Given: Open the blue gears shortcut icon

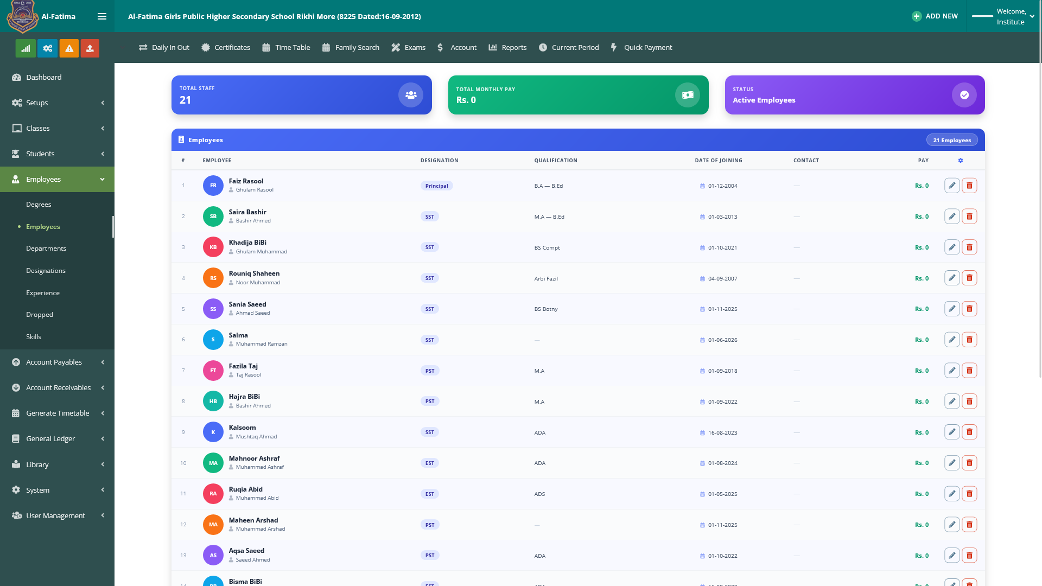Looking at the screenshot, I should click(47, 48).
